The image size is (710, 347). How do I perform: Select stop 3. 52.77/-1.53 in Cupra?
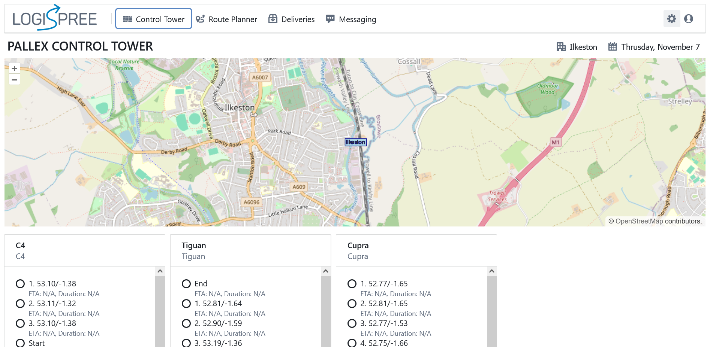pyautogui.click(x=352, y=323)
